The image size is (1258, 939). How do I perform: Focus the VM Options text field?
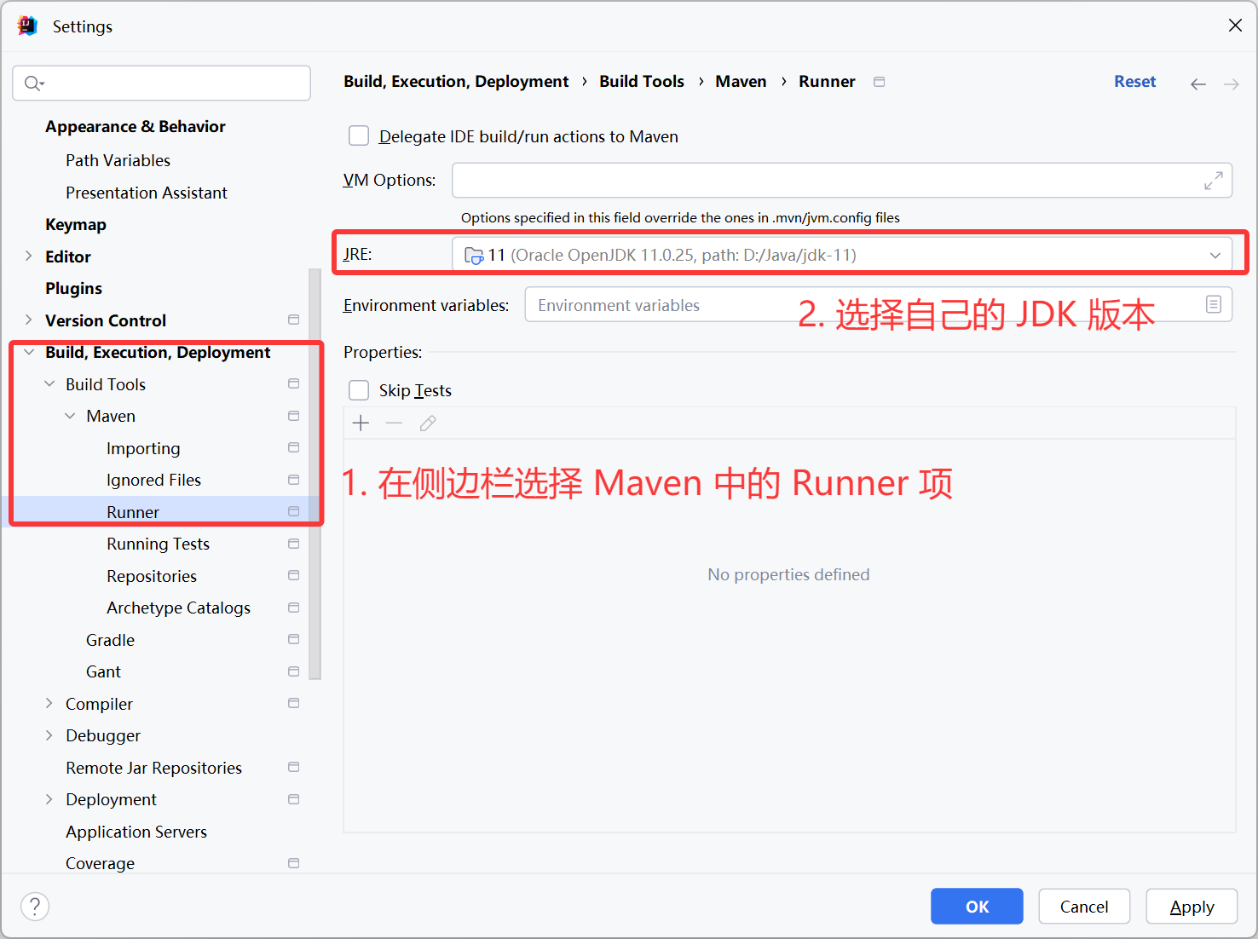[x=842, y=181]
